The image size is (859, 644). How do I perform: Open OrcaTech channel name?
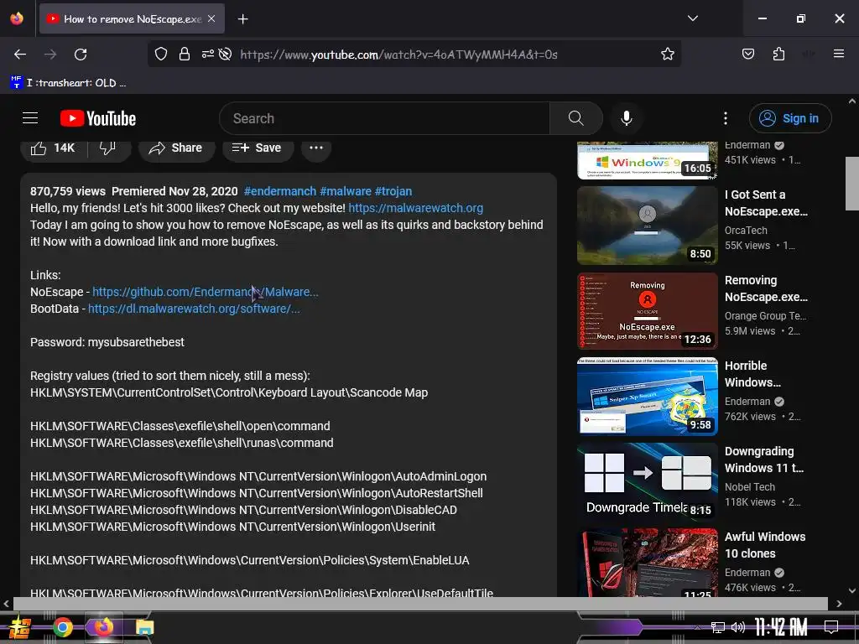click(746, 231)
